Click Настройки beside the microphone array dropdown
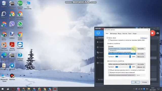 [x=141, y=64]
